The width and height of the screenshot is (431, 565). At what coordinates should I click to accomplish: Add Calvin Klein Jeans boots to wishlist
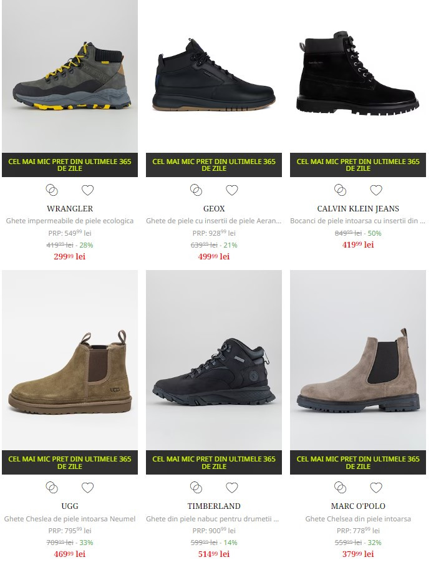pyautogui.click(x=376, y=190)
